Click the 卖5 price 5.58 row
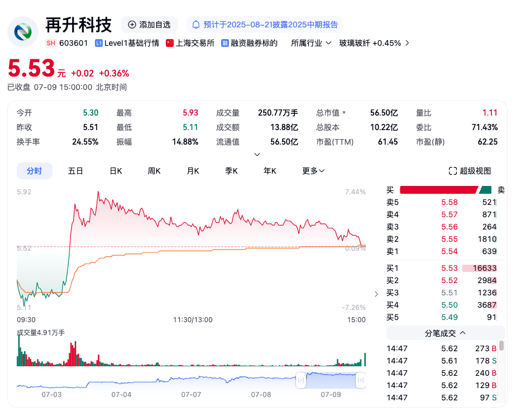 pos(442,202)
